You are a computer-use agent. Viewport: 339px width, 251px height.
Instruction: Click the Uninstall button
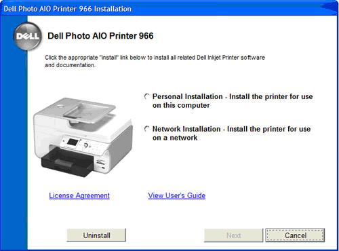[96, 235]
